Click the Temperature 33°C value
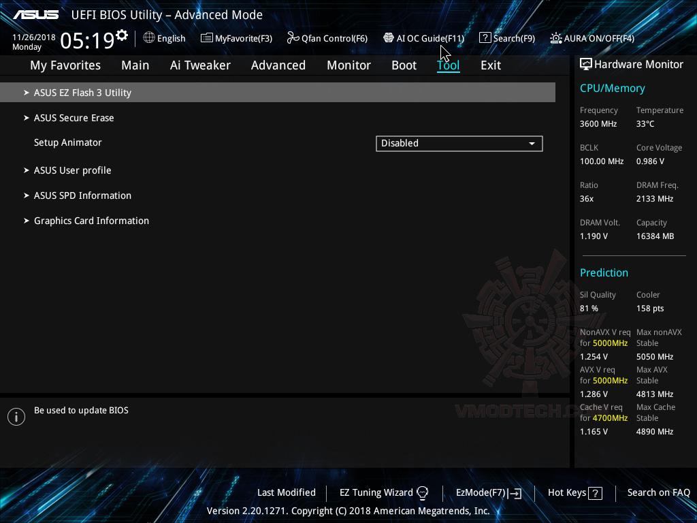The height and width of the screenshot is (523, 697). click(x=645, y=124)
